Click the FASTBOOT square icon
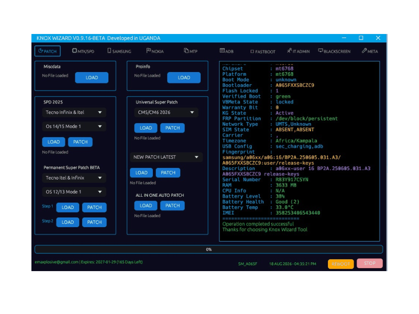Viewport: 419px width, 314px height. tap(252, 51)
